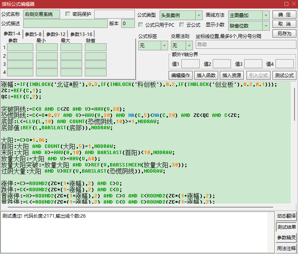This screenshot has width=298, height=254.
Task: Enable the 密码保护 checkbox
Action: click(x=68, y=14)
